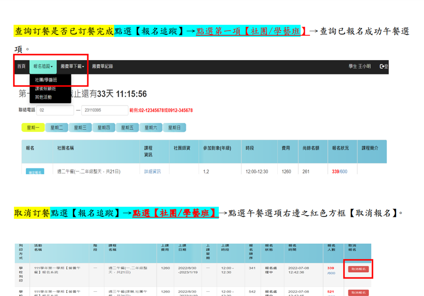Choose 課後照顧班 in the dropdown list
Viewport: 424px width, 296px height.
coord(45,89)
